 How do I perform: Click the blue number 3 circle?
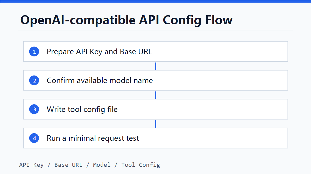coord(34,109)
